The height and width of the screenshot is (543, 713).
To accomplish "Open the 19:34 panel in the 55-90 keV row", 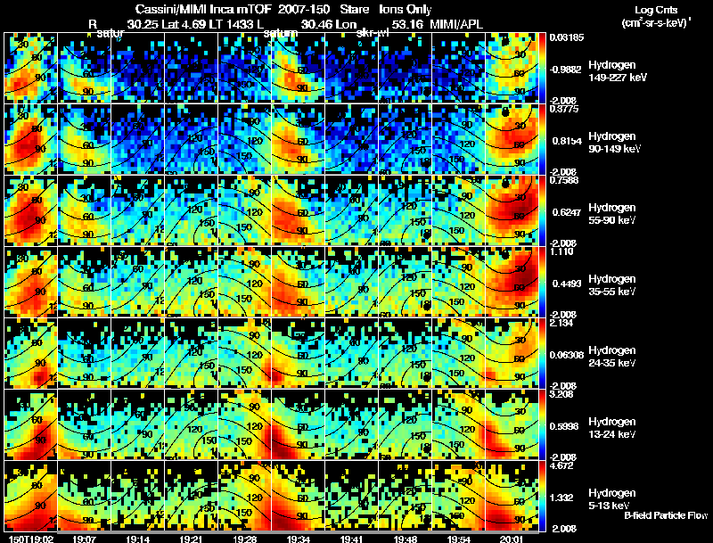I will (299, 210).
